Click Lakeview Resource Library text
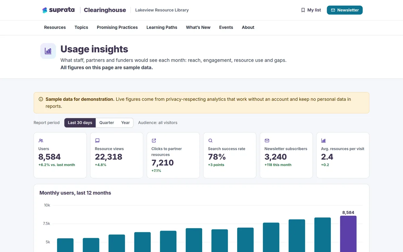403x252 pixels. pyautogui.click(x=162, y=10)
